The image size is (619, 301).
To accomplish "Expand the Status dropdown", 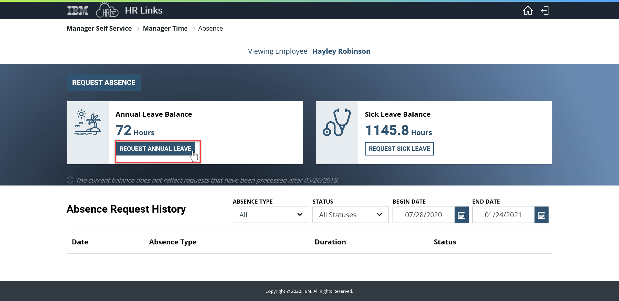I will pos(350,215).
